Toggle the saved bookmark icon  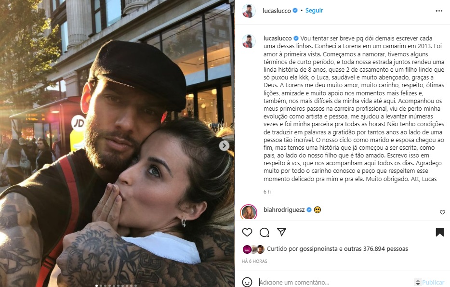(x=440, y=232)
